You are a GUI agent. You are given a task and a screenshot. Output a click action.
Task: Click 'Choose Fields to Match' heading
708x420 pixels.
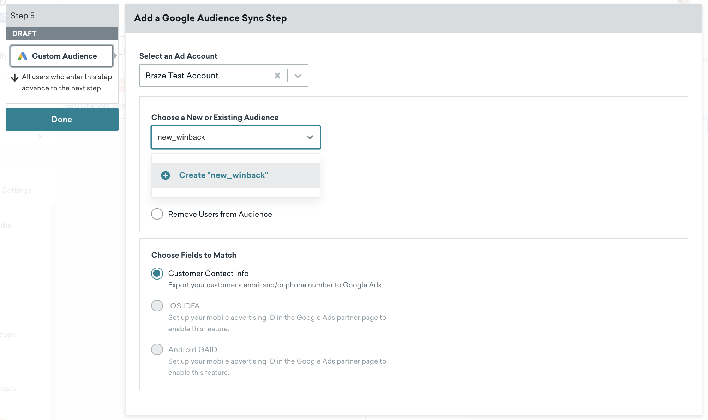[x=194, y=255]
